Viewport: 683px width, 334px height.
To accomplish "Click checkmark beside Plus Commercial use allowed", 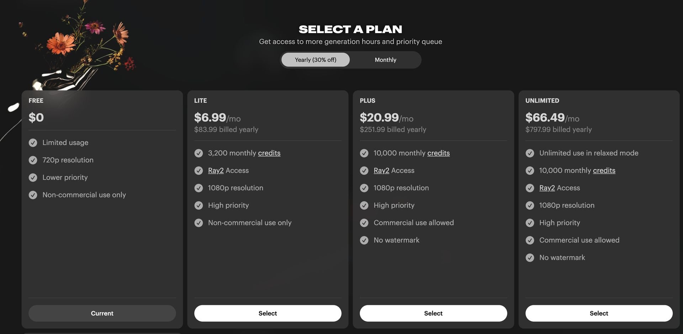I will click(364, 223).
